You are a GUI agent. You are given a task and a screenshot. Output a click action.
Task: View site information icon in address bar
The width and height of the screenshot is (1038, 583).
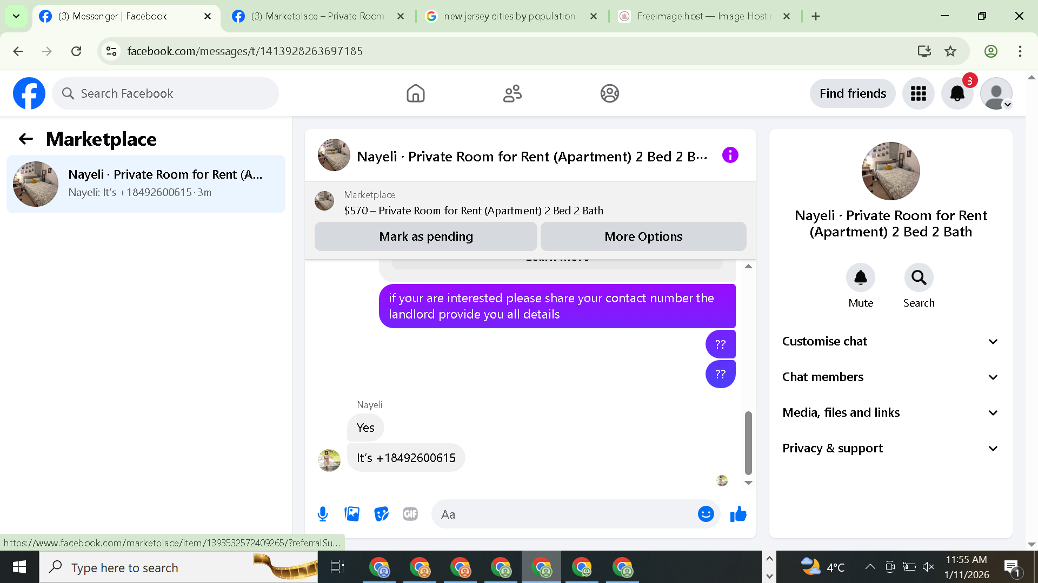click(x=111, y=51)
